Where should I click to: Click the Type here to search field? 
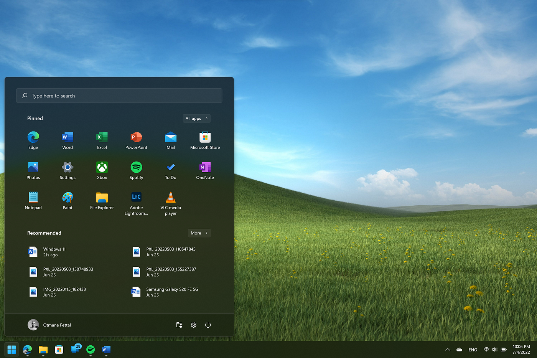[119, 96]
